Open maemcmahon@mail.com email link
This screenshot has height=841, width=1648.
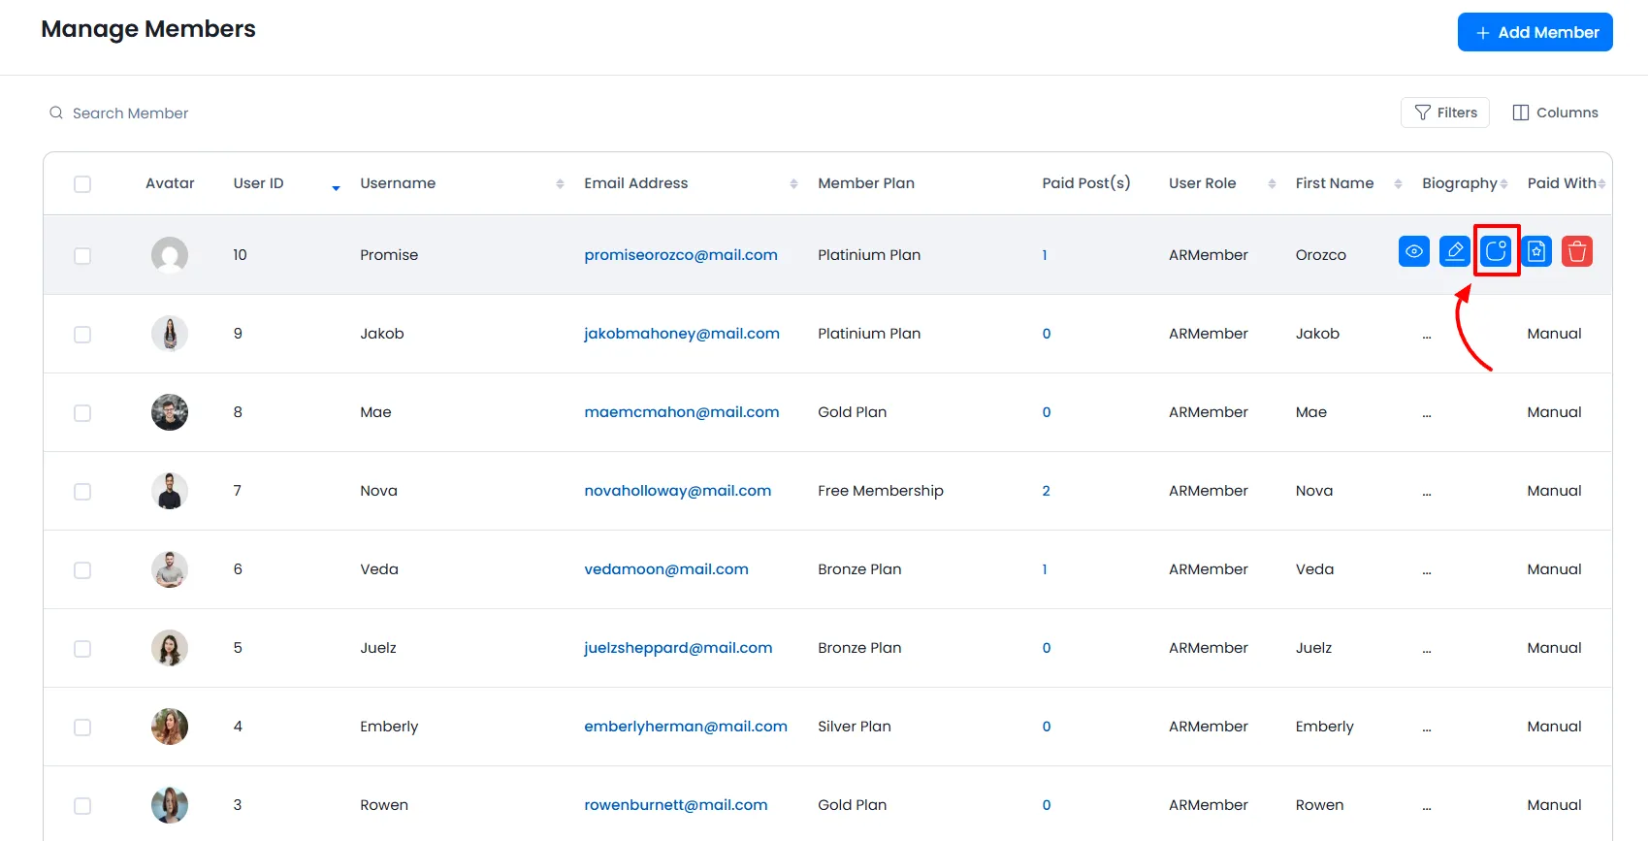(681, 412)
